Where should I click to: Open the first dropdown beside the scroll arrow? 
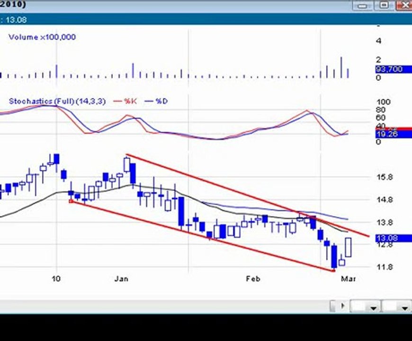[366, 306]
